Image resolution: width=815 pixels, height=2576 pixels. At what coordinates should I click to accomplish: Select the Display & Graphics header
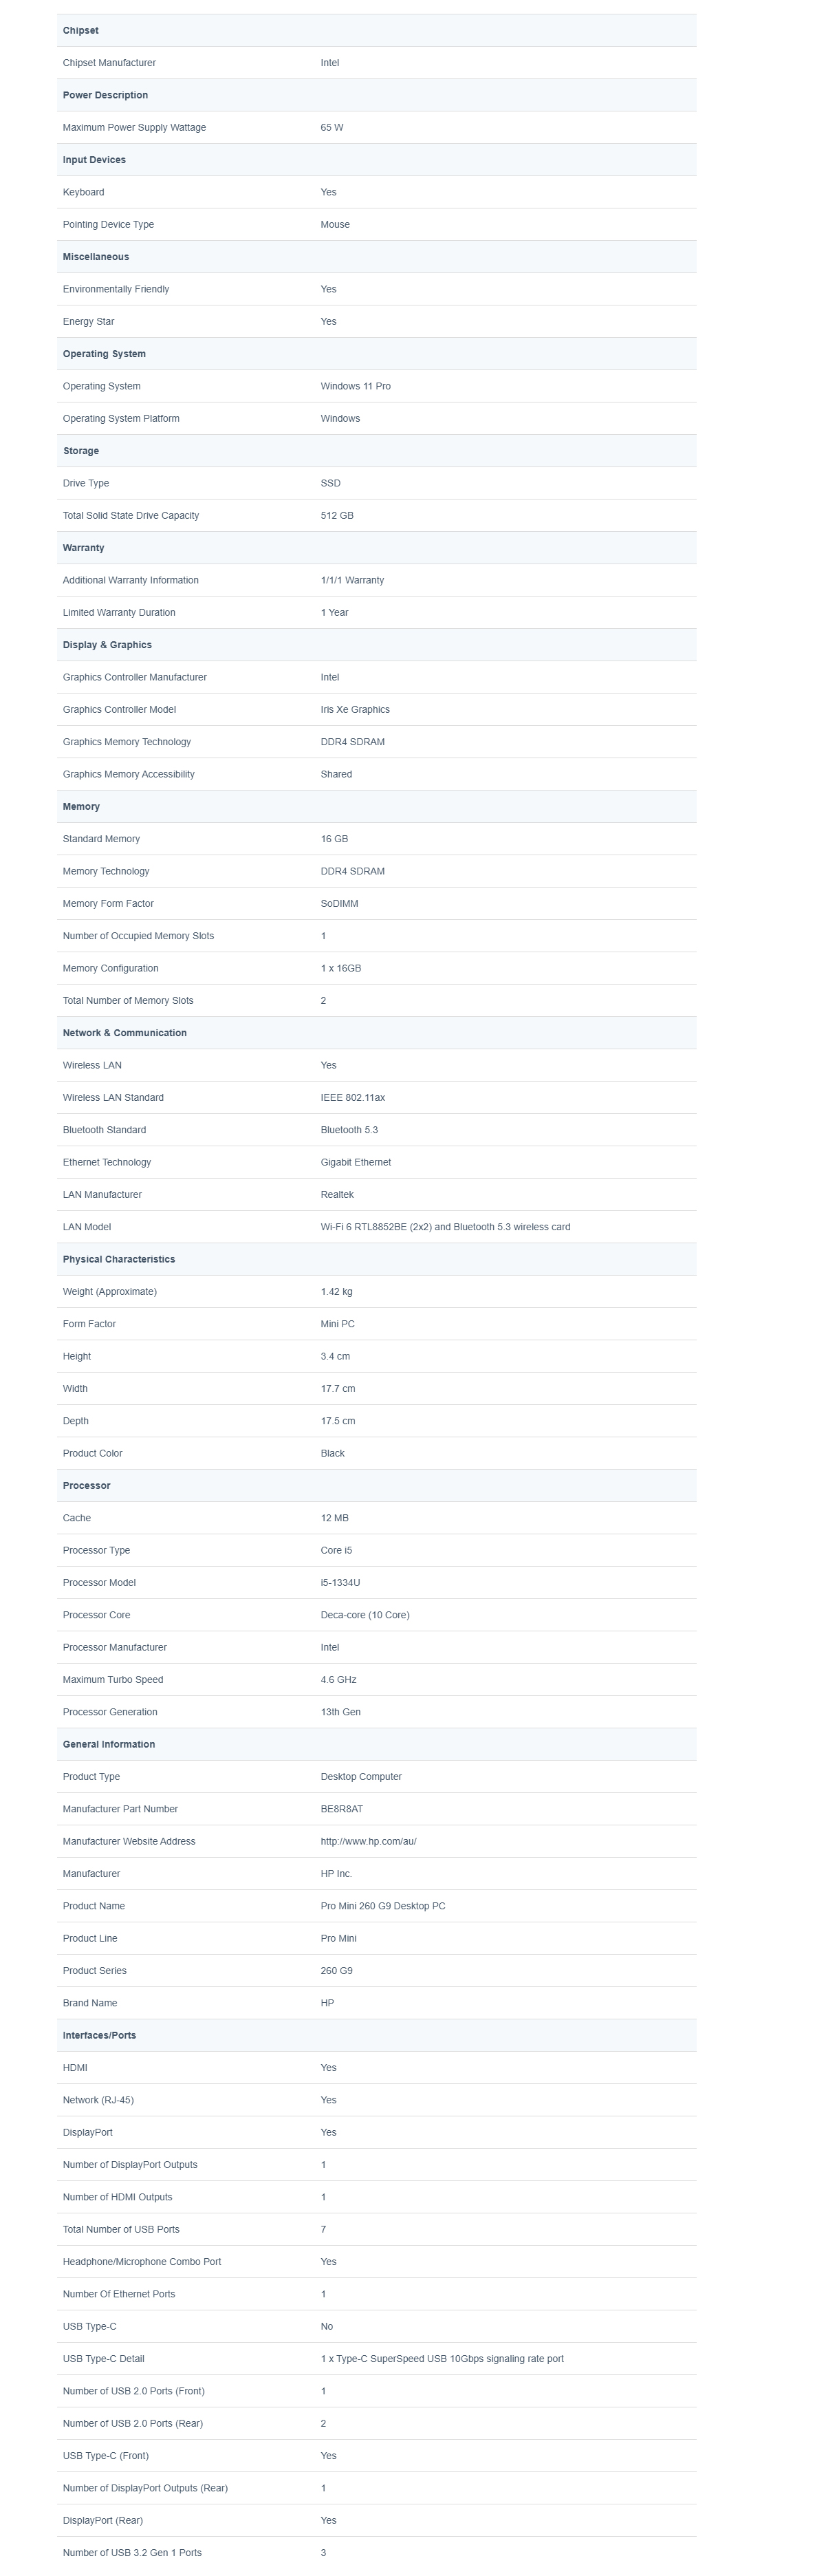point(377,645)
